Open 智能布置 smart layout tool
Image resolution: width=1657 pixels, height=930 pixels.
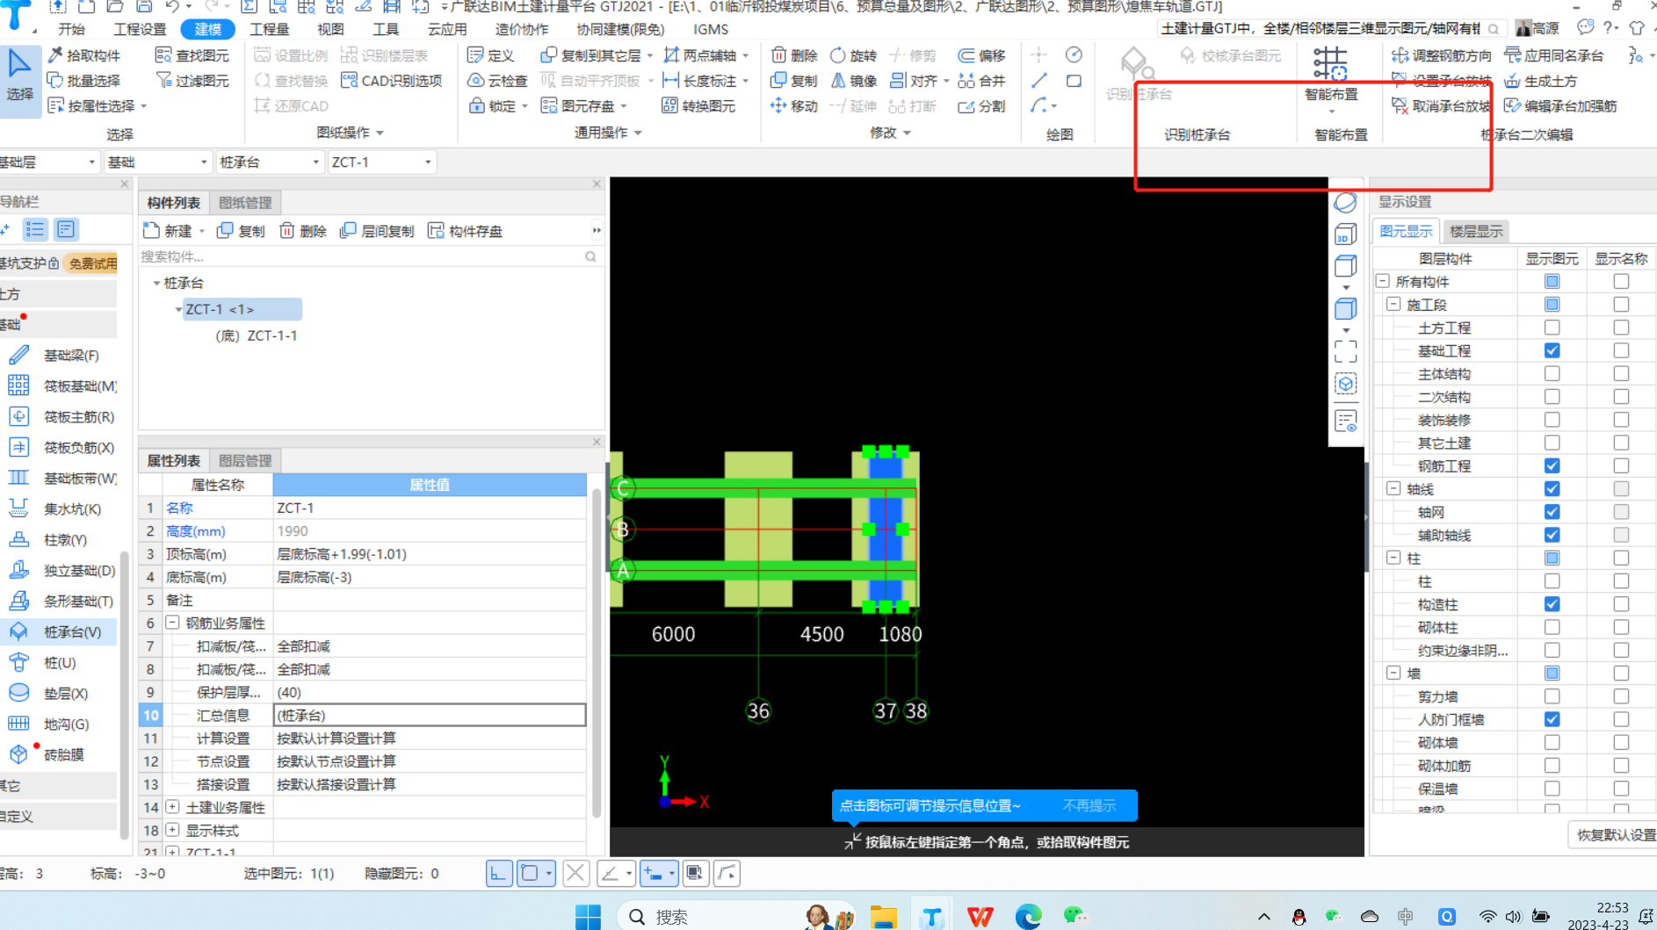click(1331, 75)
